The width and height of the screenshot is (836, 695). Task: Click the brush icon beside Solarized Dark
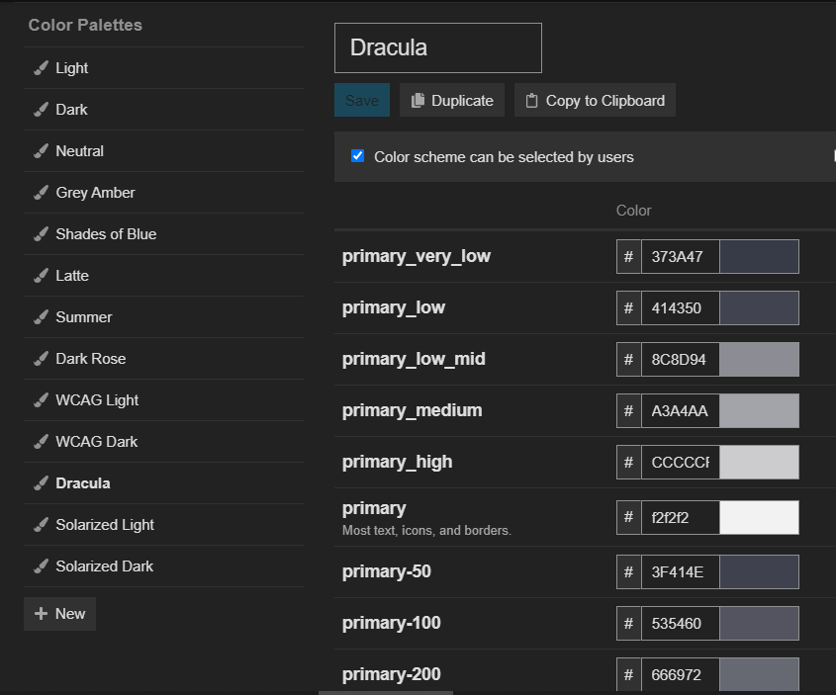[x=41, y=566]
